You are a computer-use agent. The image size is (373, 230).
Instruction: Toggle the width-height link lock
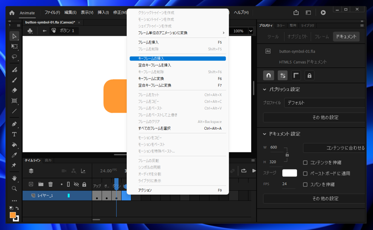point(287,154)
